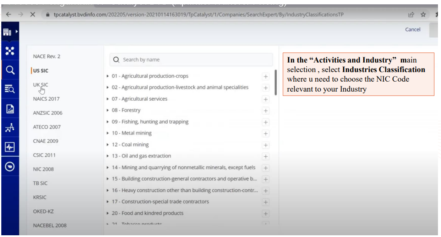Open the home dots icon in sidebar
441x237 pixels.
[10, 51]
